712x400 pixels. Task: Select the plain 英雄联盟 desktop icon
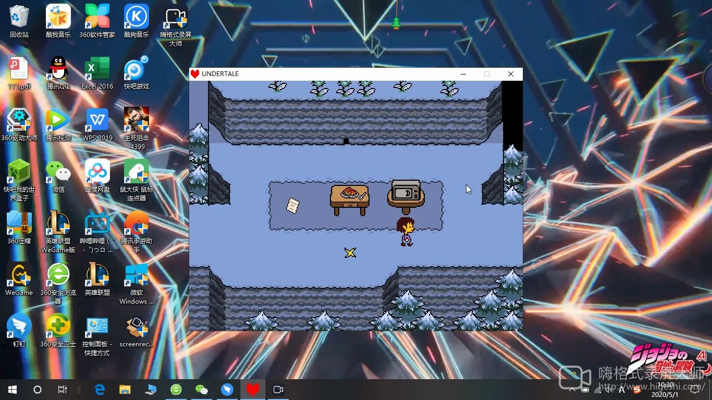coord(97,279)
